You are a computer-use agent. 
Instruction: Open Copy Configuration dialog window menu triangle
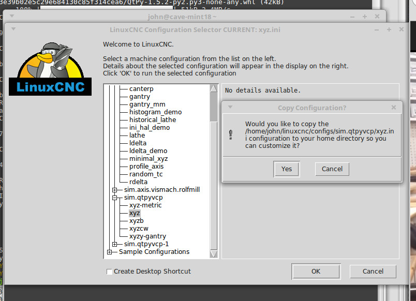(230, 107)
